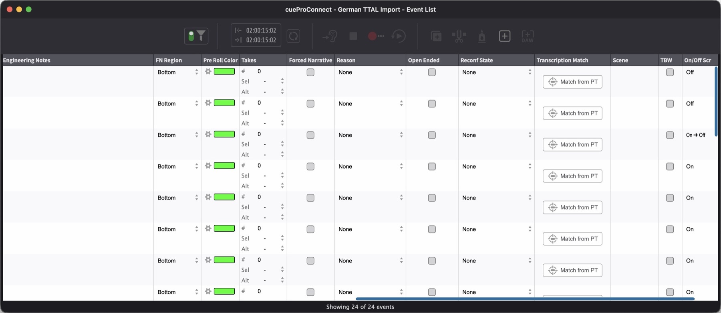
Task: Click Match from PT in second row
Action: pos(572,113)
